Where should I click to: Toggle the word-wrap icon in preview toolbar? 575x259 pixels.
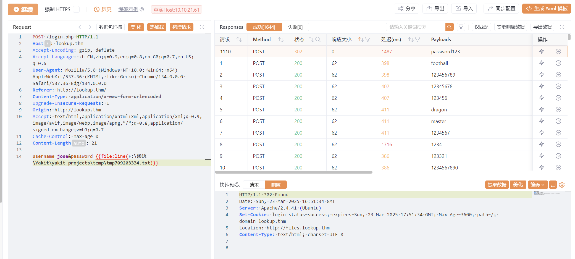[553, 185]
